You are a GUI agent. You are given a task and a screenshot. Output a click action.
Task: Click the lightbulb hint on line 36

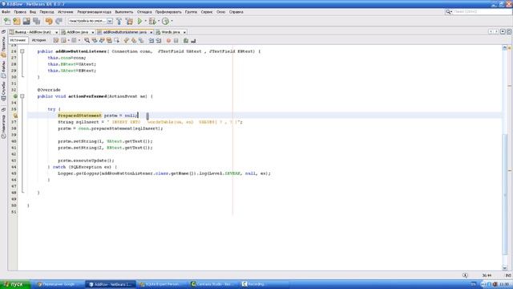(x=15, y=116)
